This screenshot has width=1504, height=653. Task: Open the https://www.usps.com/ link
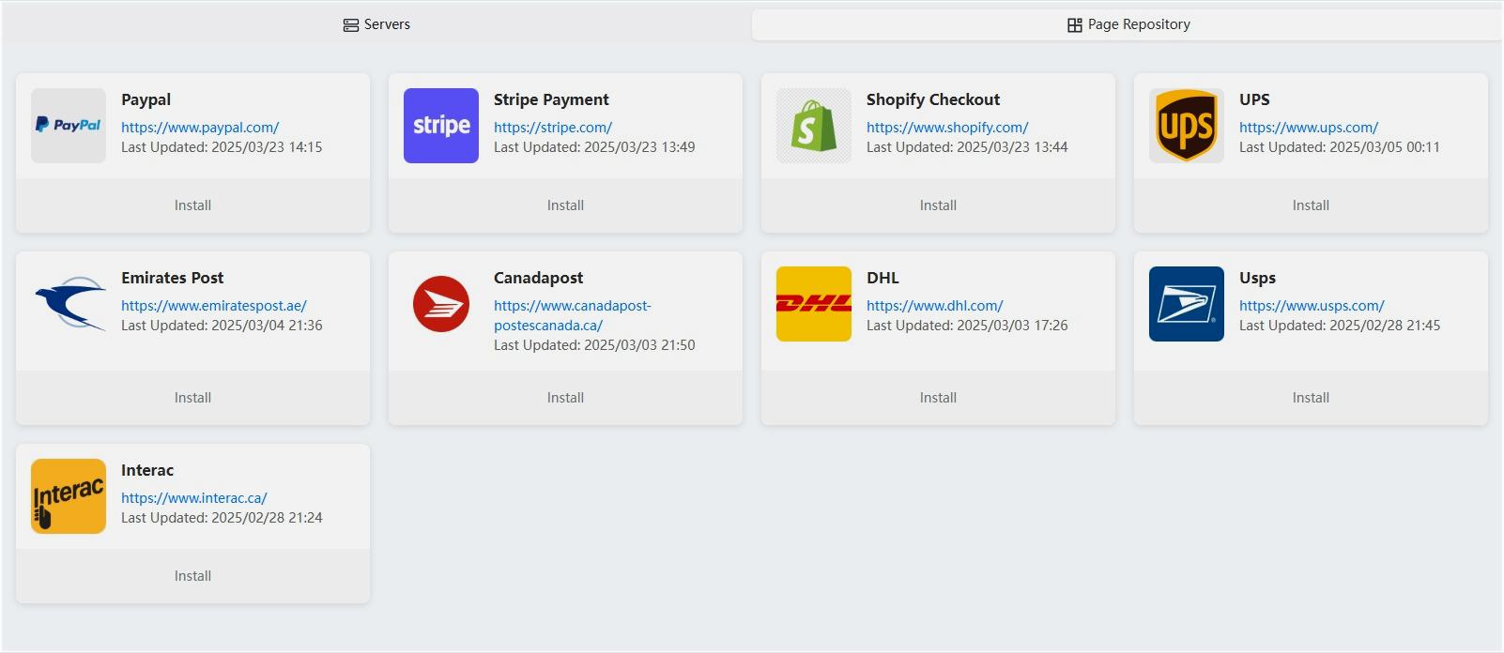tap(1312, 306)
